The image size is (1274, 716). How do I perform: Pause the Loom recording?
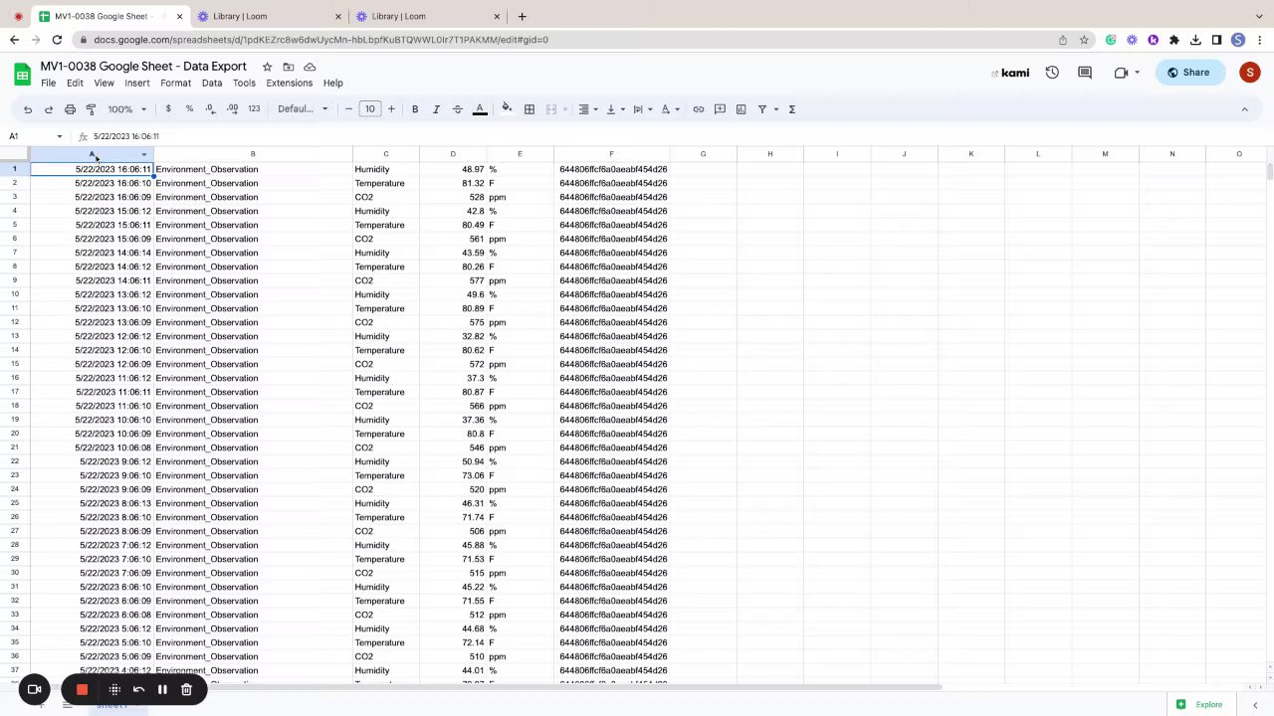click(x=162, y=689)
